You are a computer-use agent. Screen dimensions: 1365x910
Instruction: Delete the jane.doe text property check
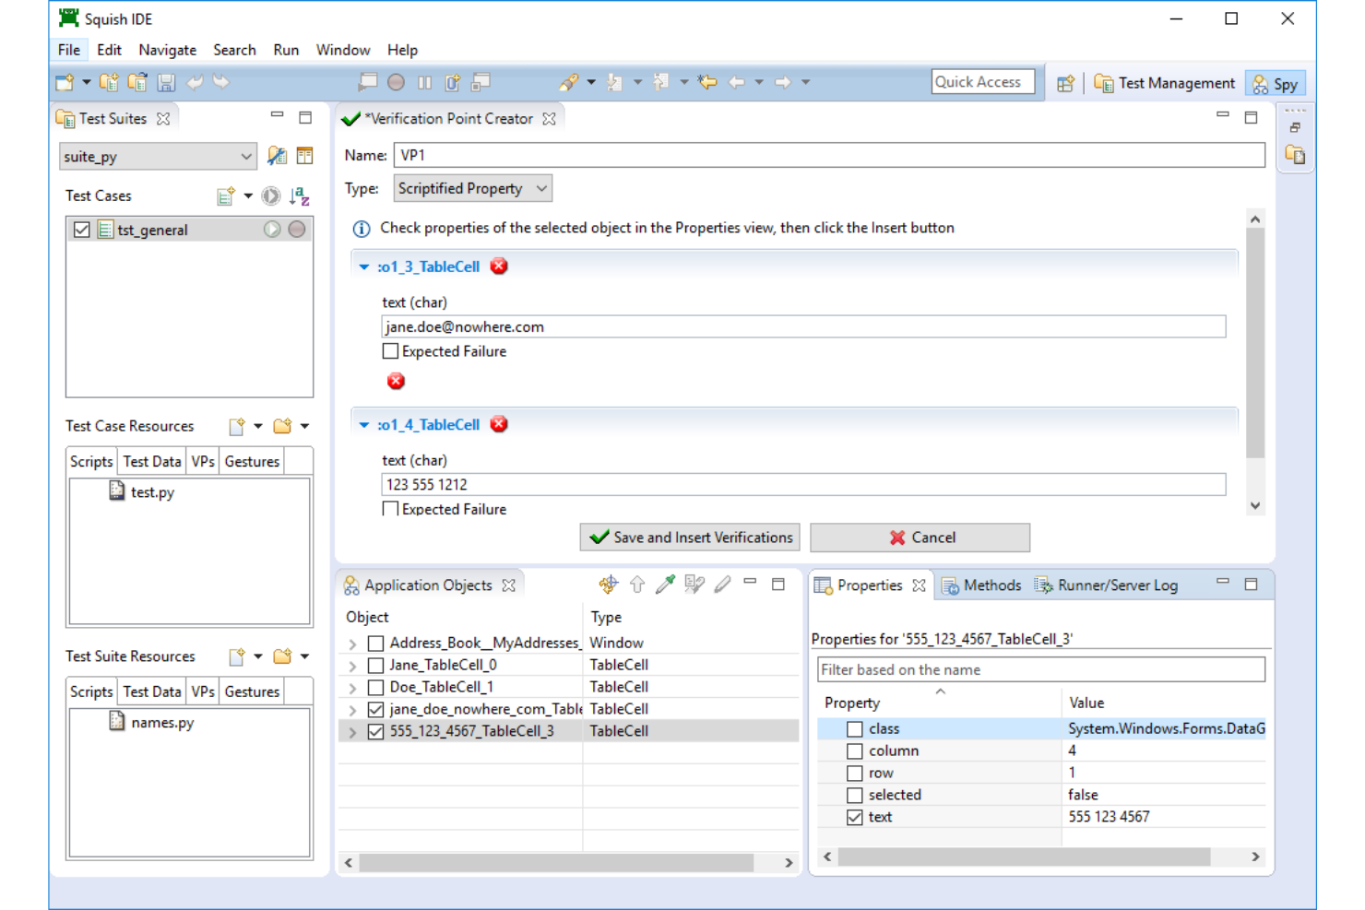pyautogui.click(x=396, y=381)
